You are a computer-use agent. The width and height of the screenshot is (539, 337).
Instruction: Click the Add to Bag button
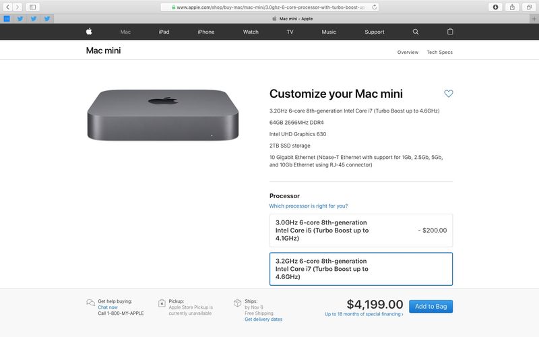point(431,307)
